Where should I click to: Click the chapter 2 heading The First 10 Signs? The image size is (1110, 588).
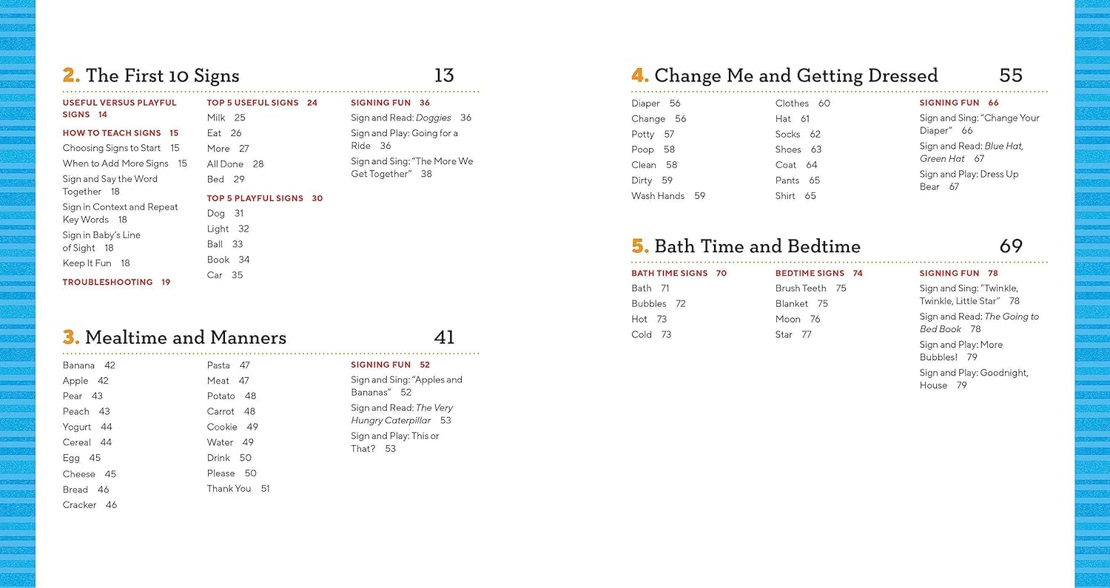coord(151,75)
